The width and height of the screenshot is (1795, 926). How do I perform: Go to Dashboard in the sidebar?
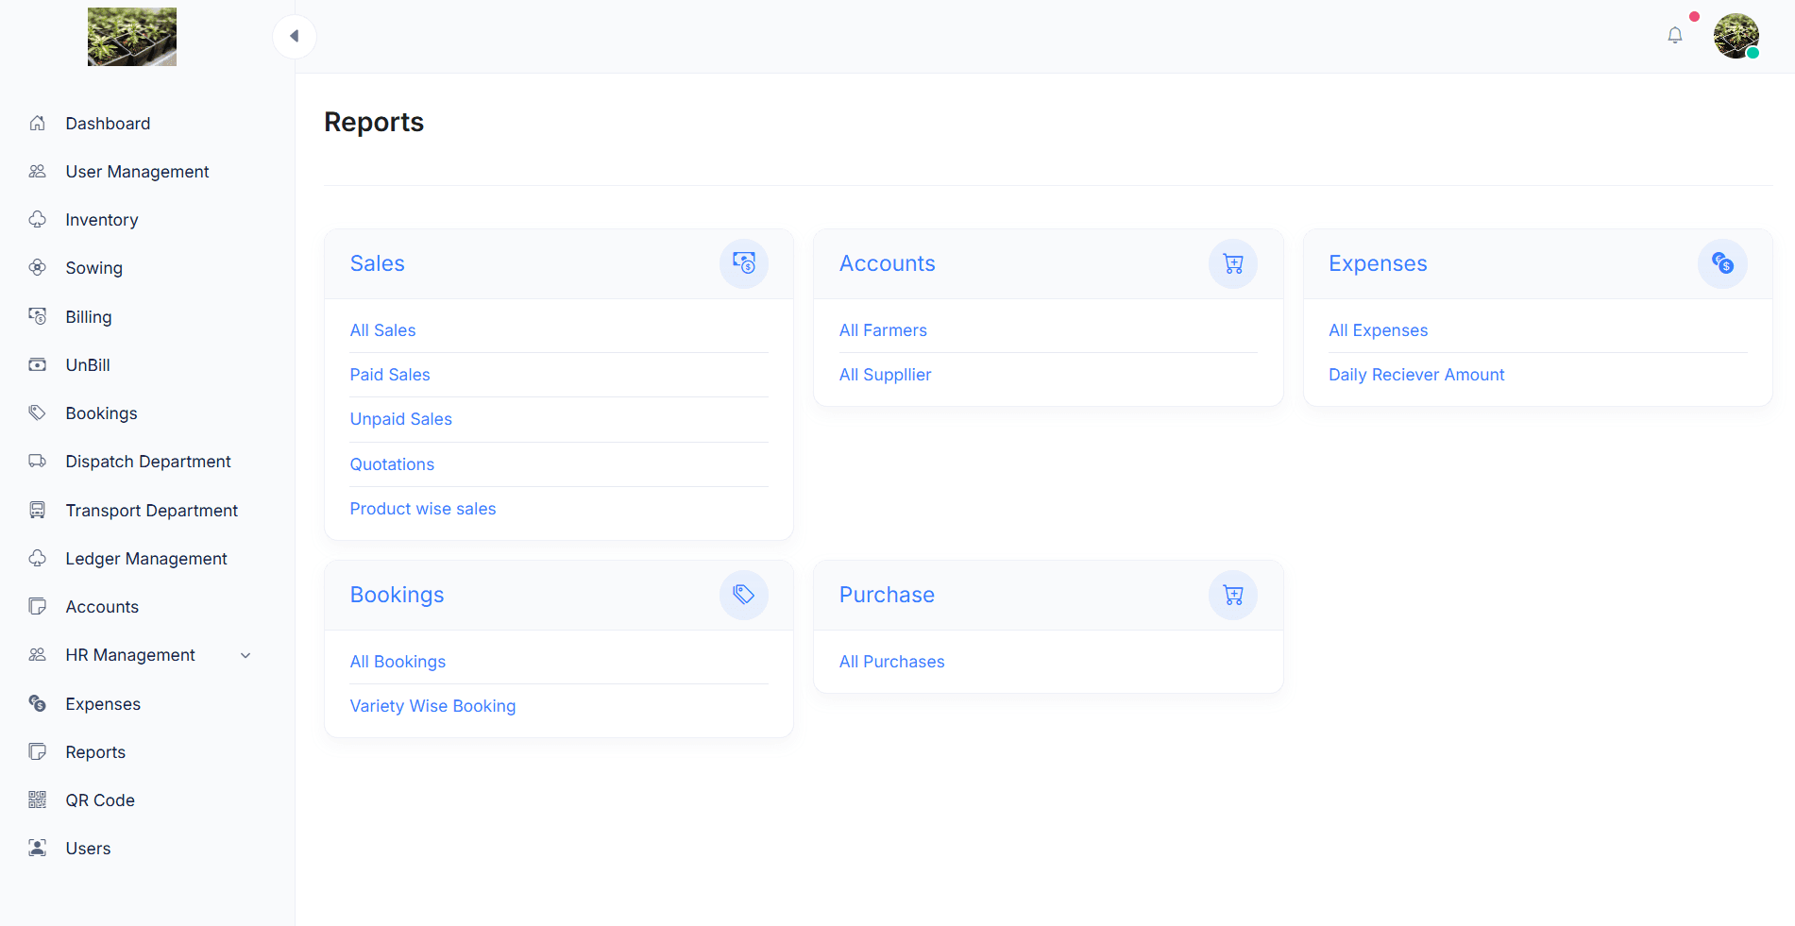[108, 124]
